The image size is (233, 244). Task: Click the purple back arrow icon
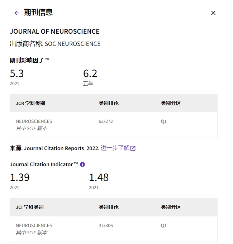[x=17, y=13]
